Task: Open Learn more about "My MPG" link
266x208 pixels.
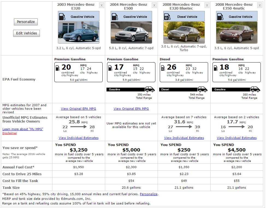Action: [23, 129]
